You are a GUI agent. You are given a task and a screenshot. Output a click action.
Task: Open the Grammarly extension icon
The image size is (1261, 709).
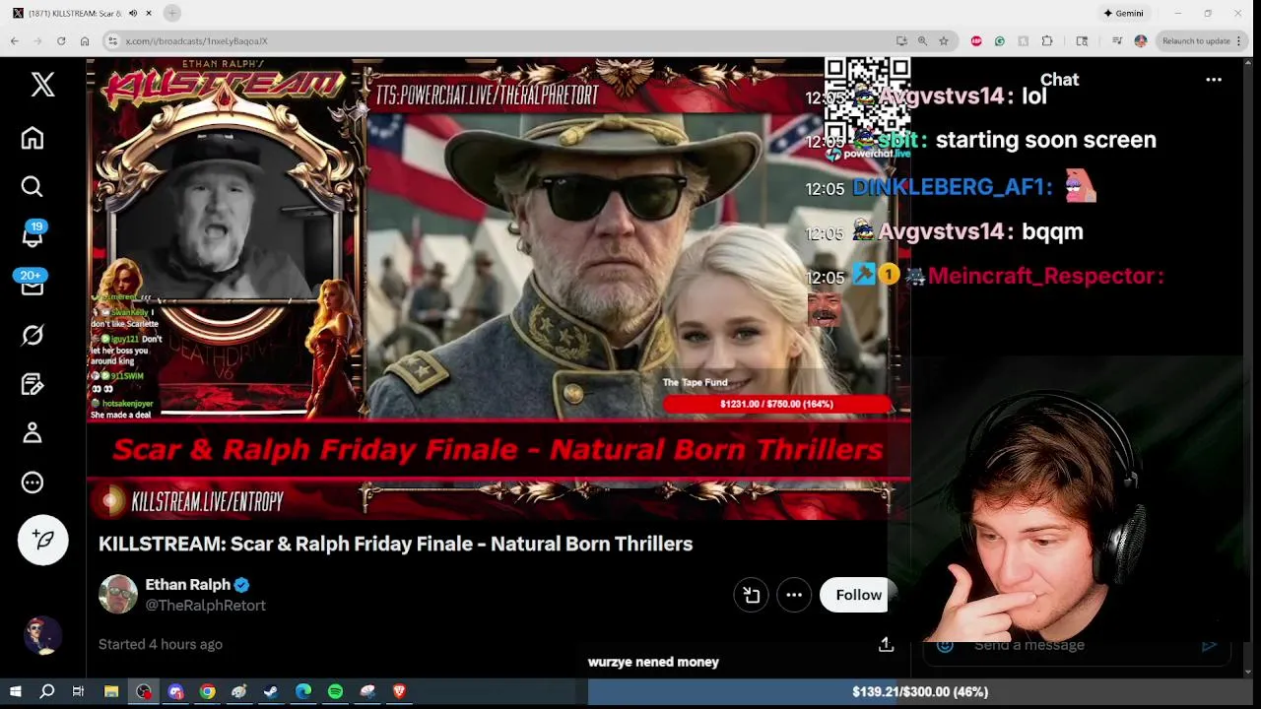pyautogui.click(x=1000, y=41)
